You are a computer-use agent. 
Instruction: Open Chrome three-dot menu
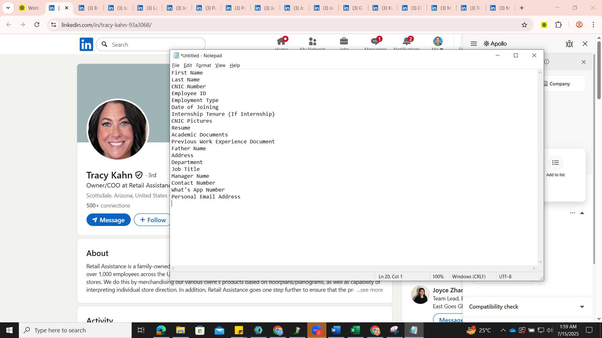point(594,25)
